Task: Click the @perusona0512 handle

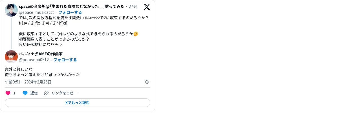Action: 34,60
